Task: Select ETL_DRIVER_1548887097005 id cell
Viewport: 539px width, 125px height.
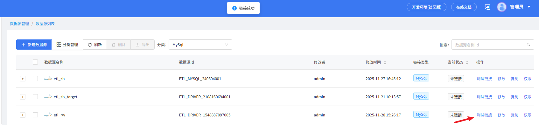Action: [x=205, y=115]
